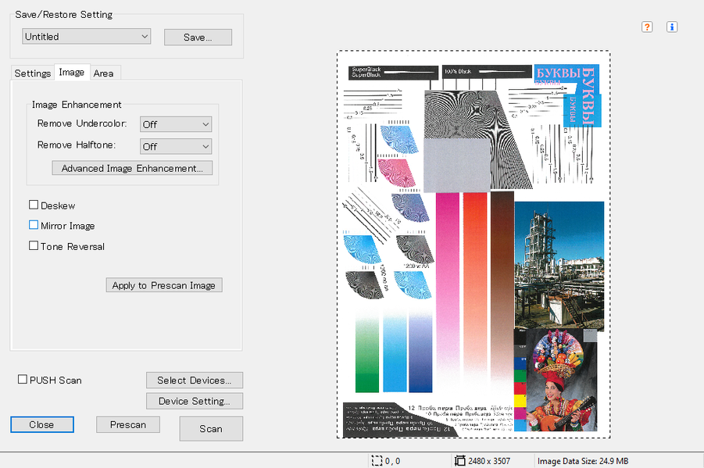Screen dimensions: 704x468
Task: Toggle the Mirror Image checkbox
Action: click(x=34, y=225)
